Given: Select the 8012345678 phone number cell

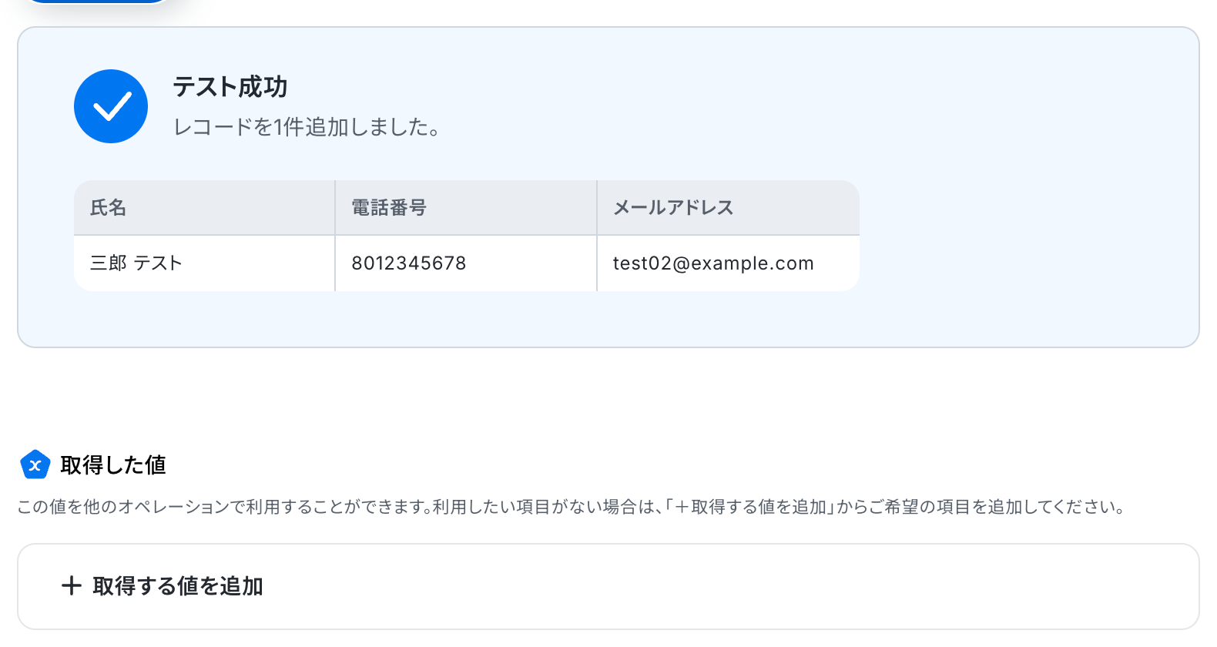Looking at the screenshot, I should pos(409,263).
